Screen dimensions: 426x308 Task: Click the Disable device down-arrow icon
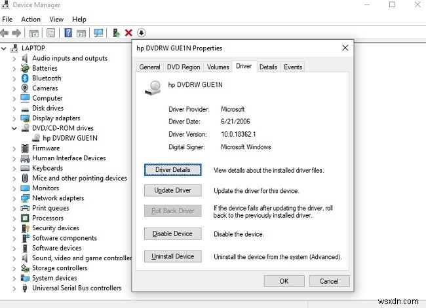142,33
